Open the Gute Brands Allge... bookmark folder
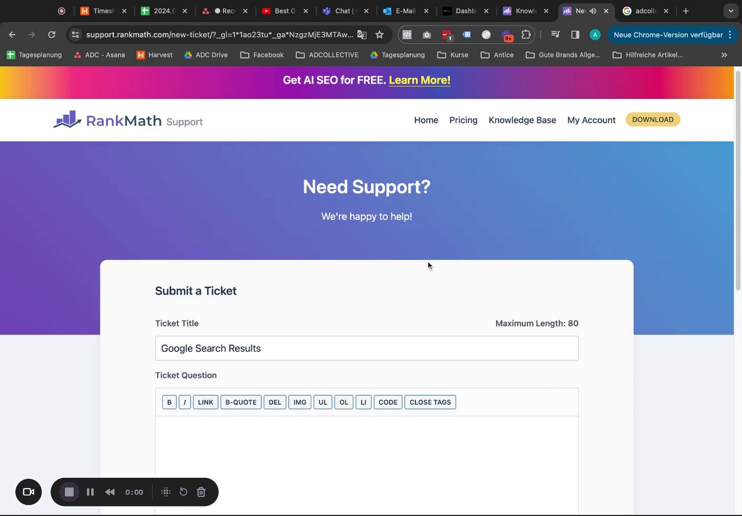The width and height of the screenshot is (742, 516). pyautogui.click(x=563, y=55)
